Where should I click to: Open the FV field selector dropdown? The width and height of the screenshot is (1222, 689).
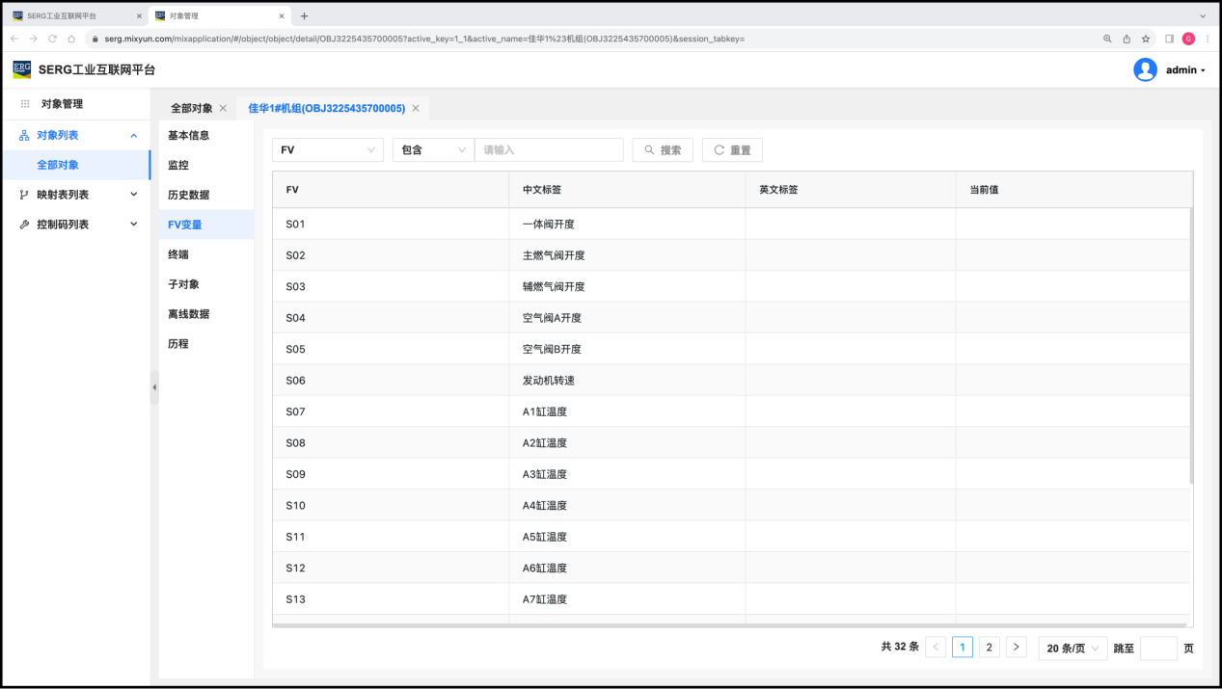coord(328,150)
